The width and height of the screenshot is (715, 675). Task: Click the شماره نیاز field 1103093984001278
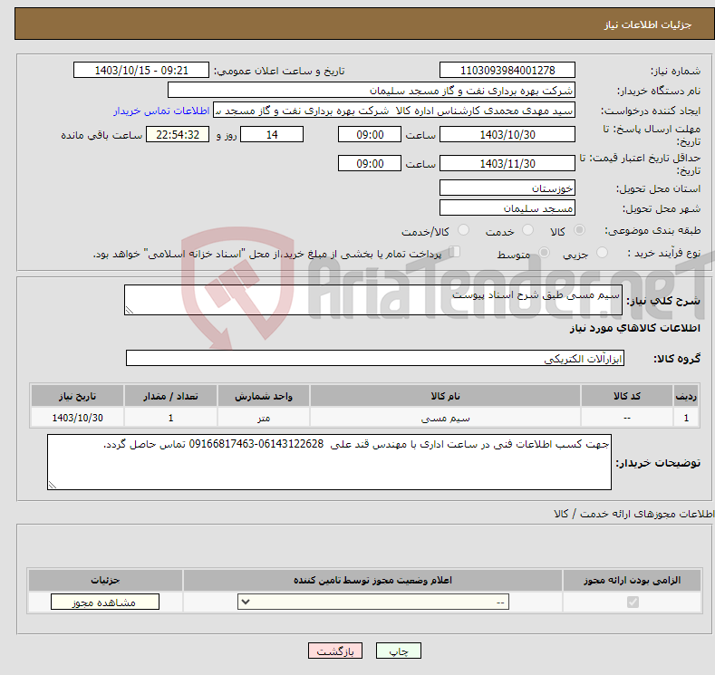(x=507, y=70)
